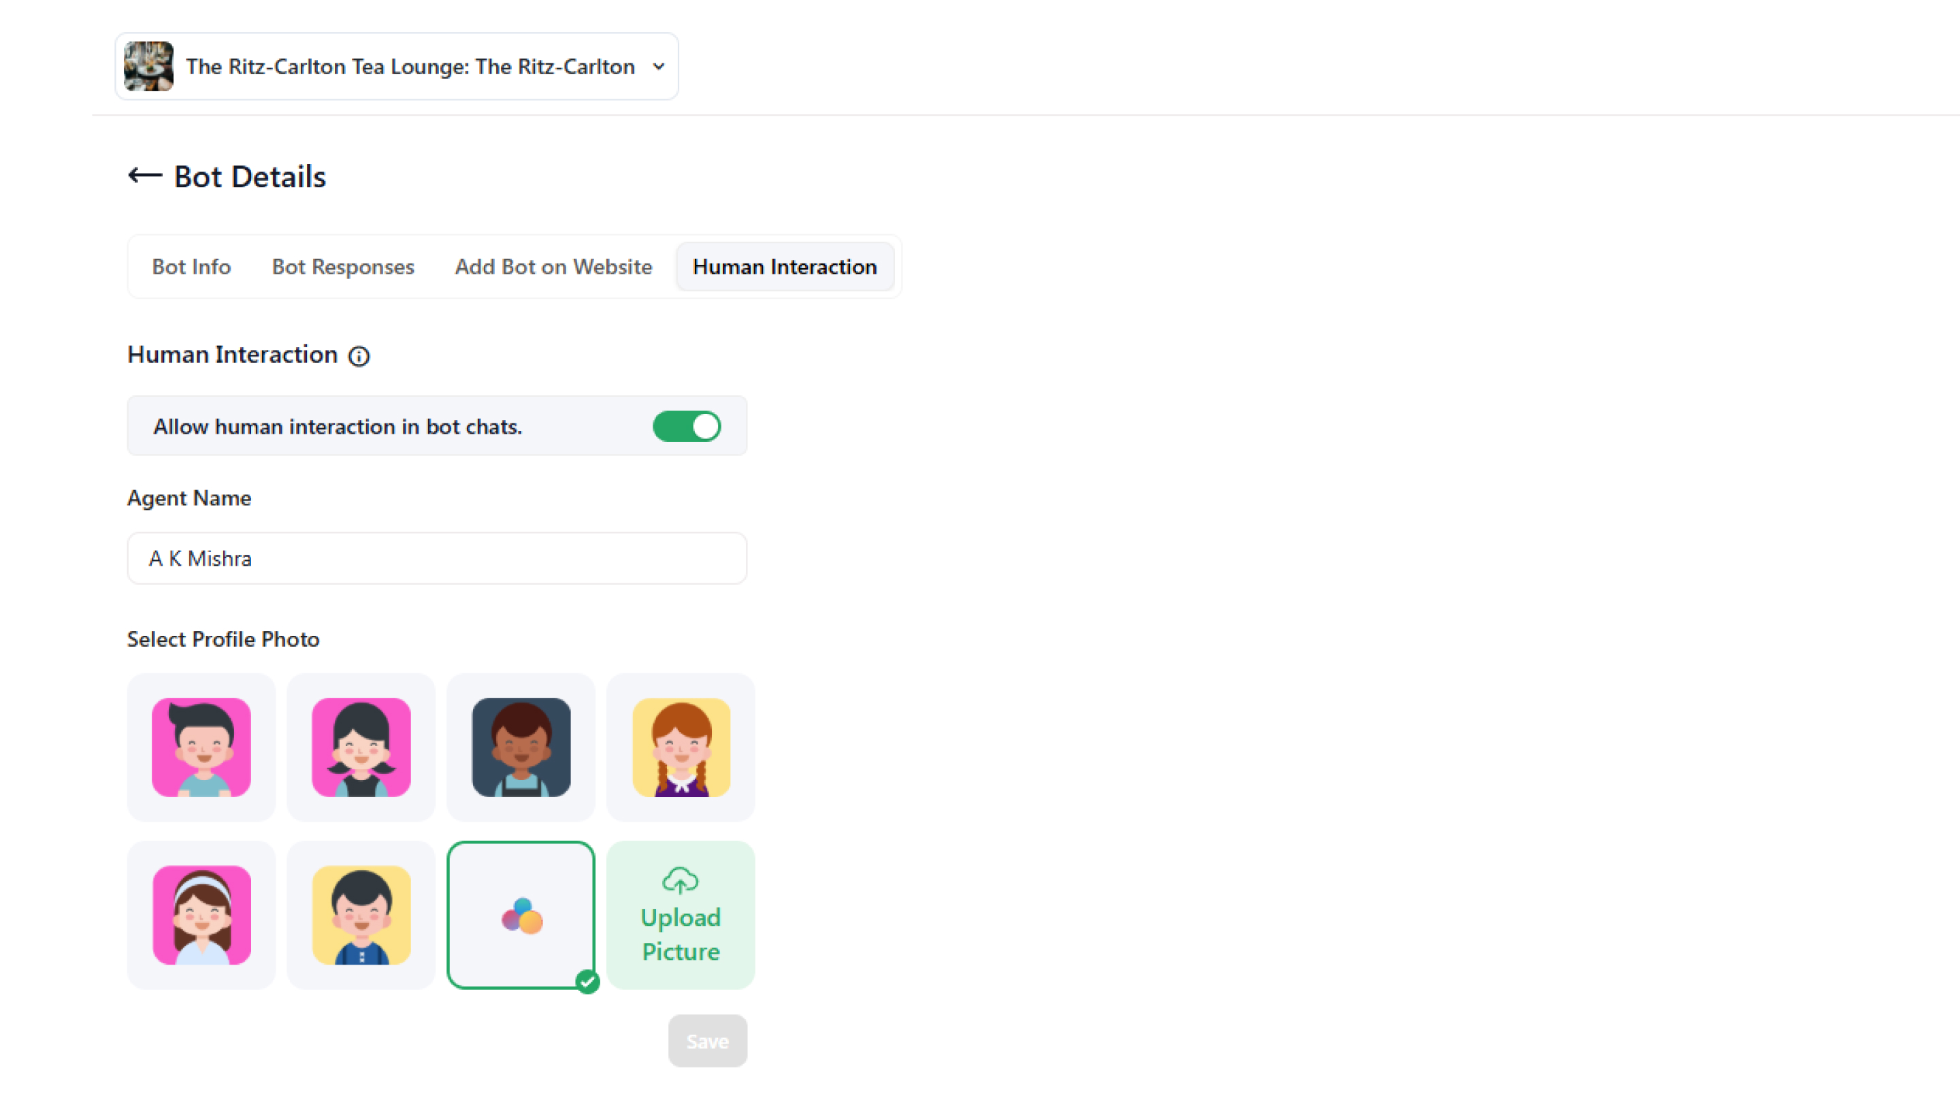Click the chevron arrow in the bot selector
The height and width of the screenshot is (1111, 1960).
coord(659,67)
